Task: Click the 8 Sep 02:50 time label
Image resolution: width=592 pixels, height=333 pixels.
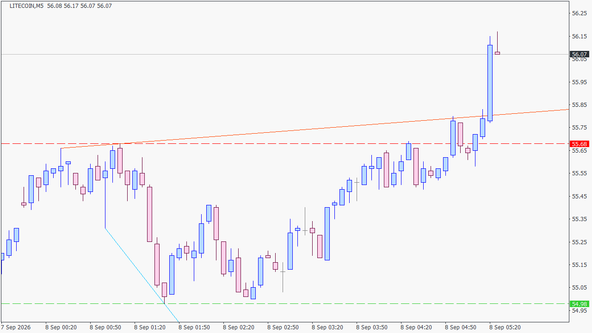Action: tap(283, 327)
